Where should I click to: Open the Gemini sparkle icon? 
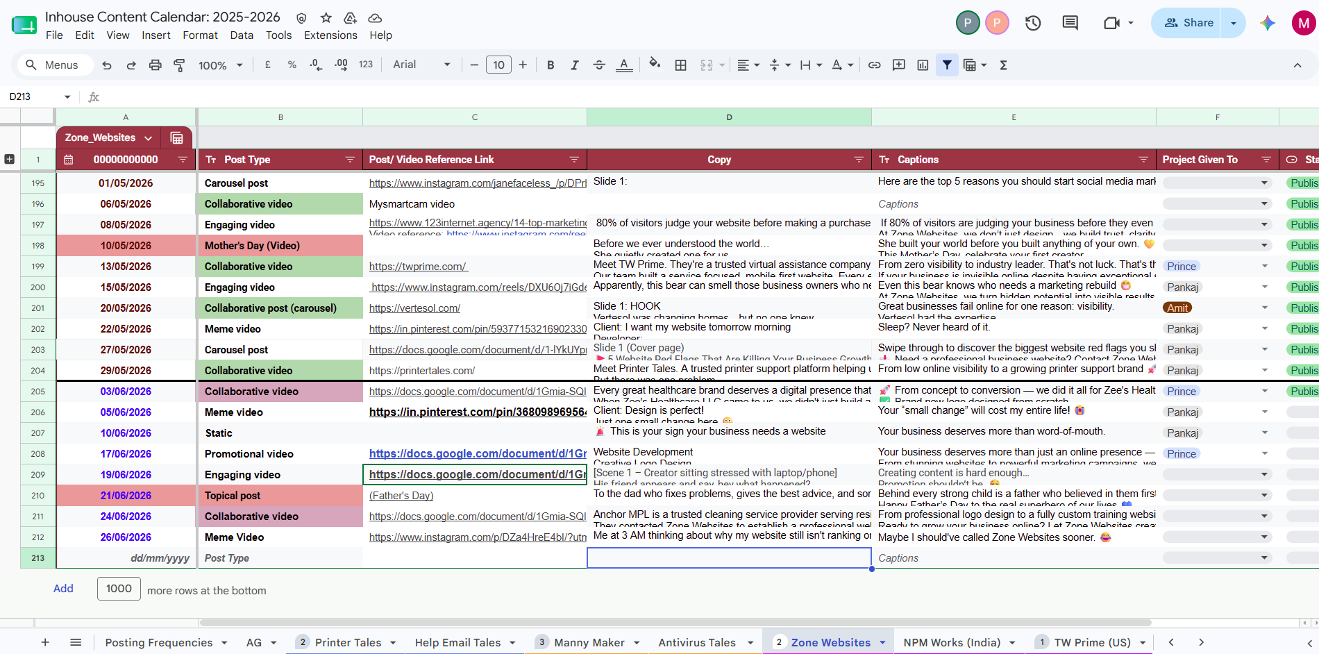pos(1268,23)
